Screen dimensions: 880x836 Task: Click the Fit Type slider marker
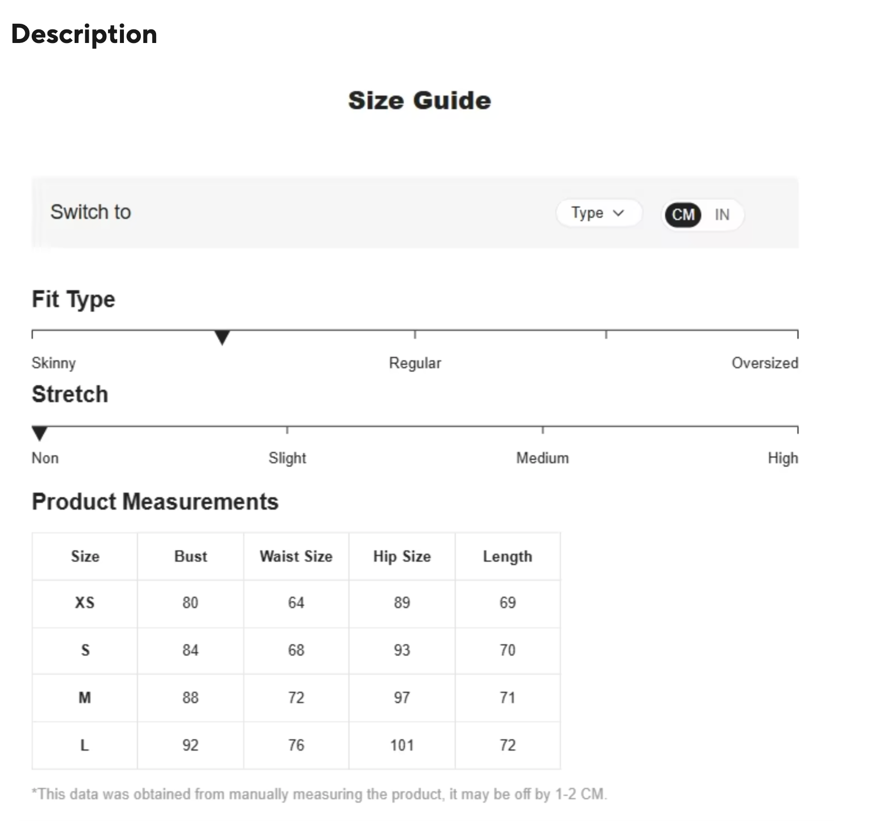222,338
